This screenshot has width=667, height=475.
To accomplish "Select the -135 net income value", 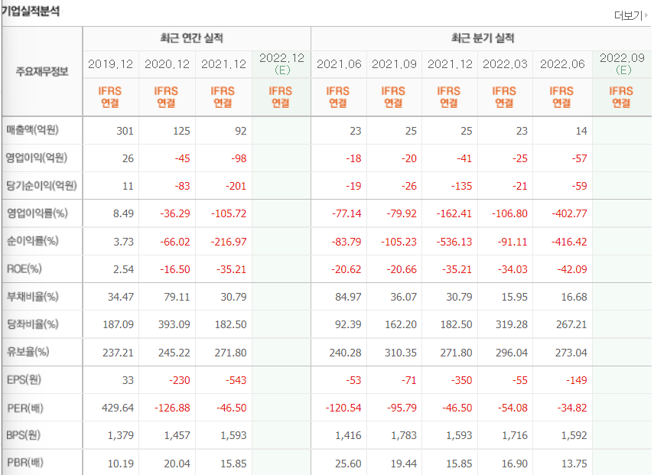I will click(x=461, y=187).
